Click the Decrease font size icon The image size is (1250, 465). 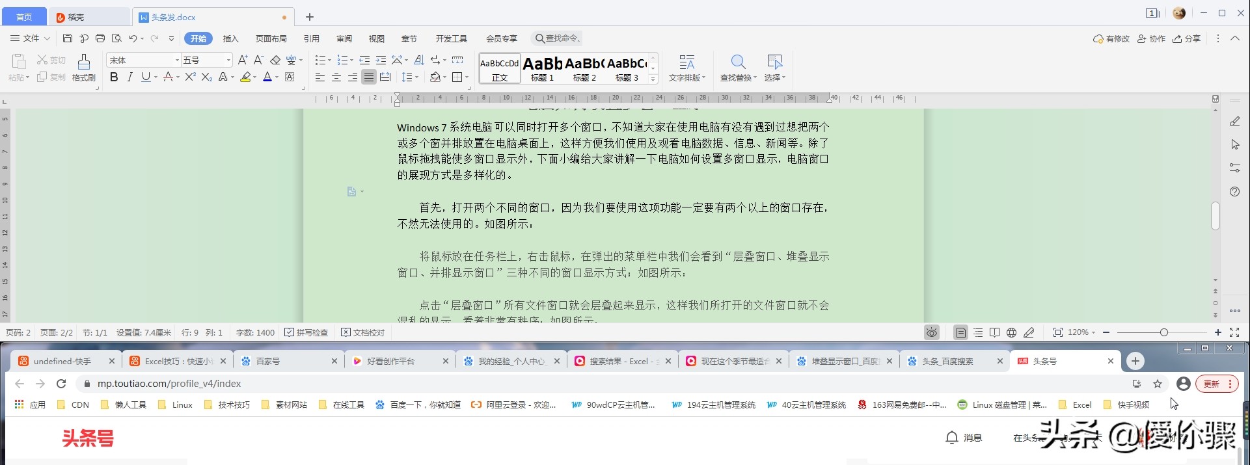[258, 60]
